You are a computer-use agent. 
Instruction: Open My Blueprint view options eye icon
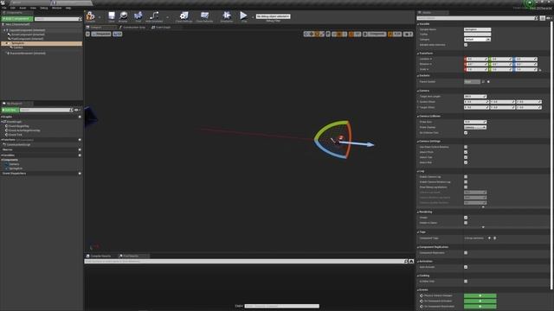point(77,110)
